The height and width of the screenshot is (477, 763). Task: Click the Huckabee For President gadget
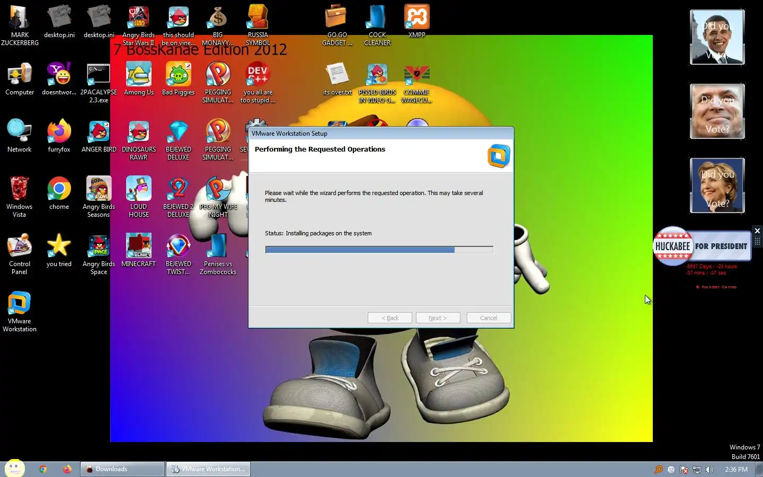click(702, 246)
